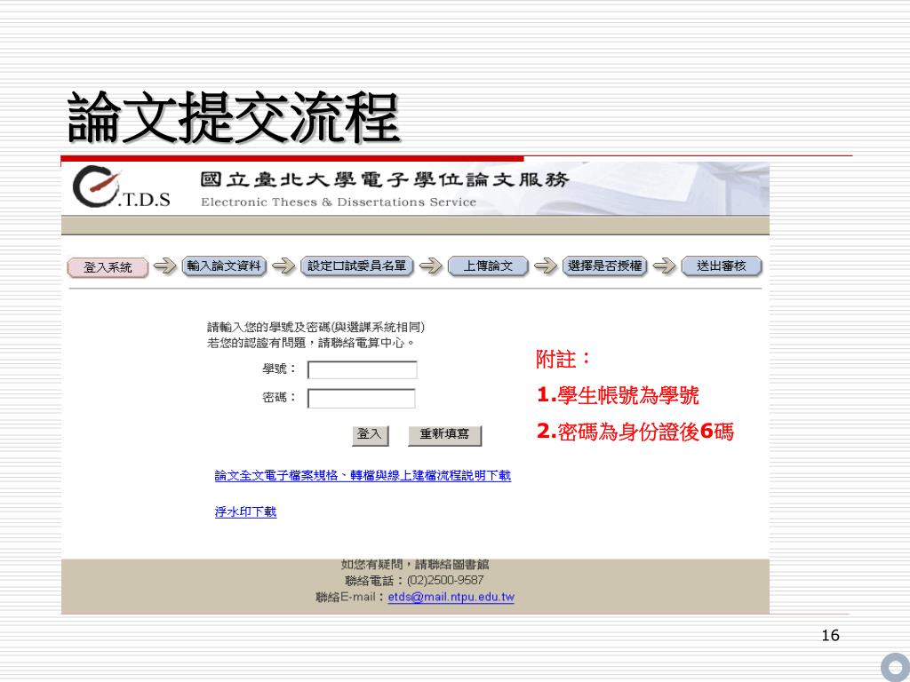910x682 pixels.
Task: Select the 設定口試委員名單 step tab
Action: pos(357,266)
